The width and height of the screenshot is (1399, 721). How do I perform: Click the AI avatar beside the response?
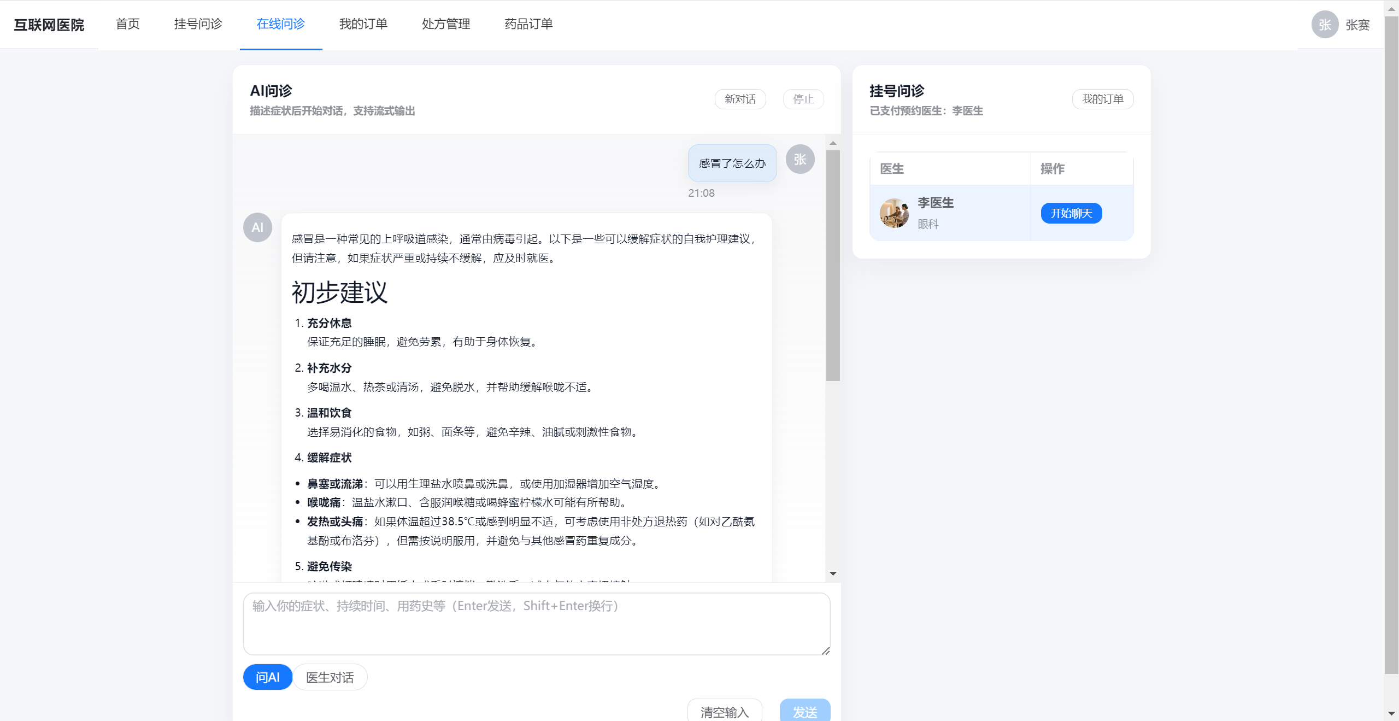pyautogui.click(x=257, y=227)
